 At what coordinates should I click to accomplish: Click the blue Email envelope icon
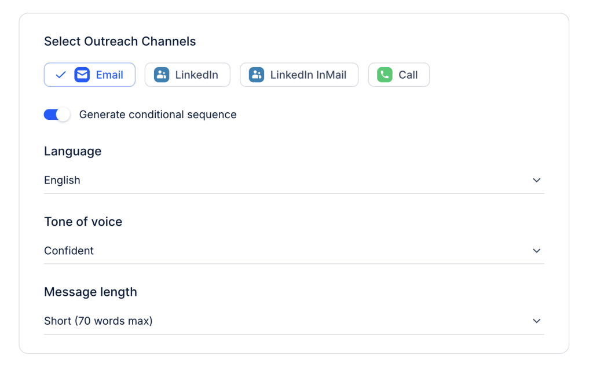(x=82, y=75)
